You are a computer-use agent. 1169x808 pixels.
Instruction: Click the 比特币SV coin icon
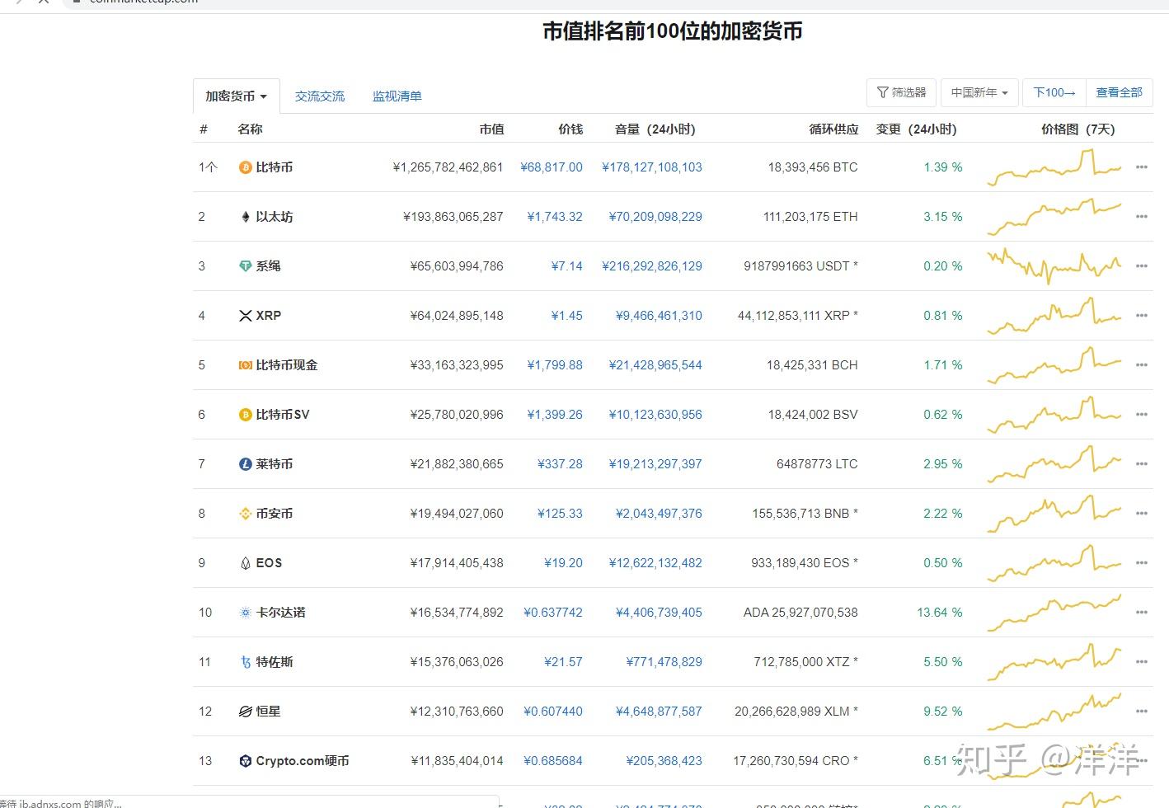coord(245,415)
